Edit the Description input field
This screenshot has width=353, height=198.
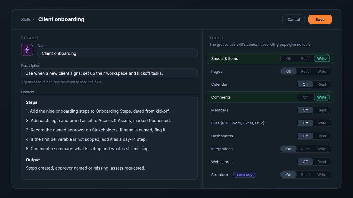pos(109,73)
